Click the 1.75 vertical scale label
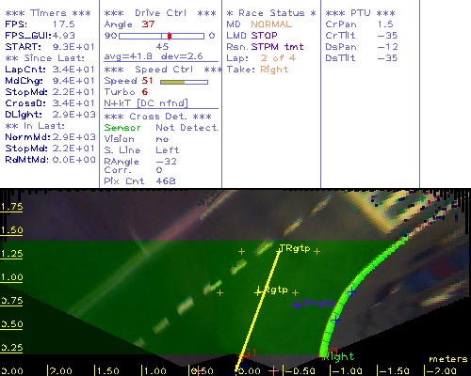 [11, 207]
